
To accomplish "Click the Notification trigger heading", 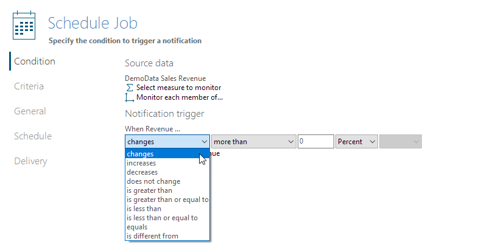I will (x=164, y=114).
